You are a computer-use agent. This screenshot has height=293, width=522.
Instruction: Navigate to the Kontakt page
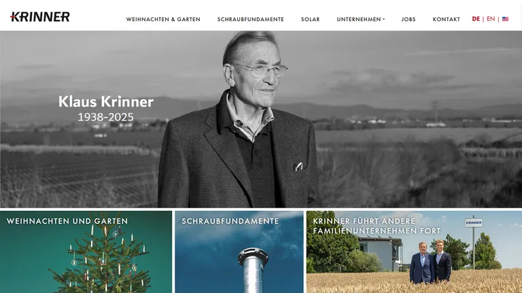446,19
